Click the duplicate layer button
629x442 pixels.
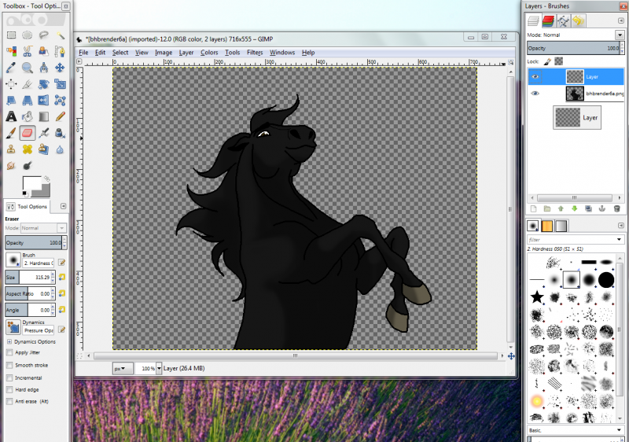(x=588, y=208)
